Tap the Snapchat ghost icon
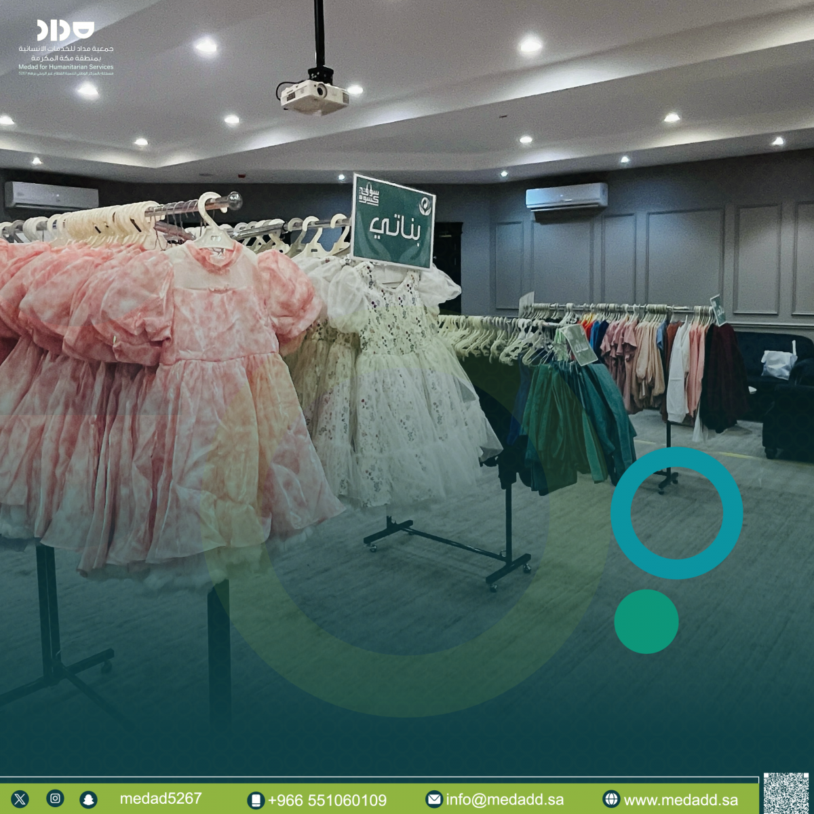 click(88, 799)
